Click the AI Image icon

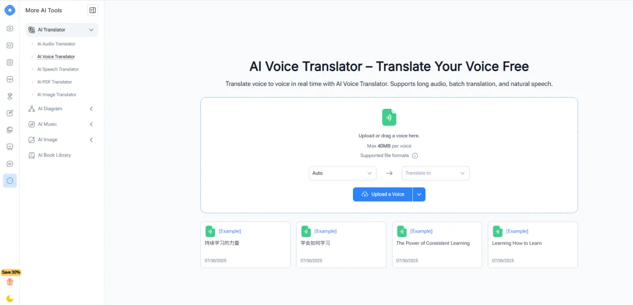32,140
